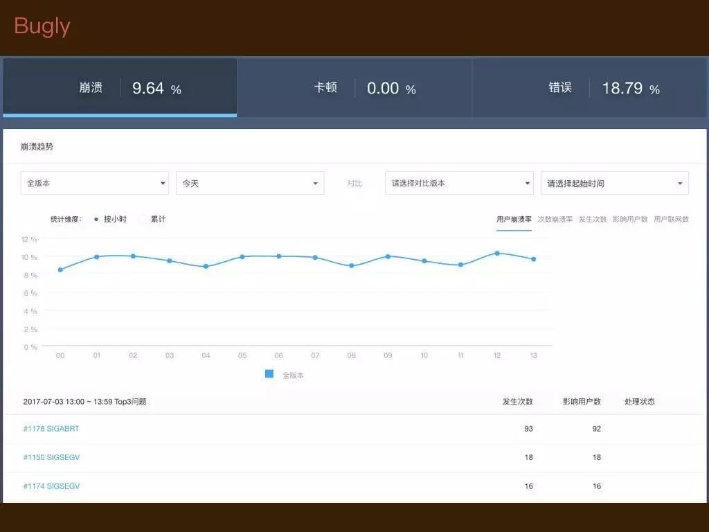Open the 请选择对比版本 dropdown
The image size is (709, 532).
(460, 183)
